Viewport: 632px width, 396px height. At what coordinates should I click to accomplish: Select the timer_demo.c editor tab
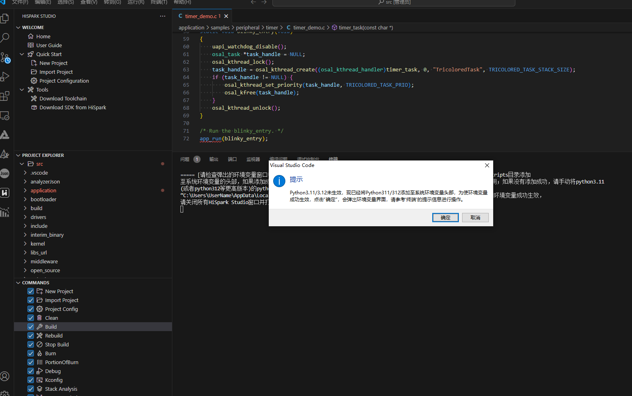[201, 16]
